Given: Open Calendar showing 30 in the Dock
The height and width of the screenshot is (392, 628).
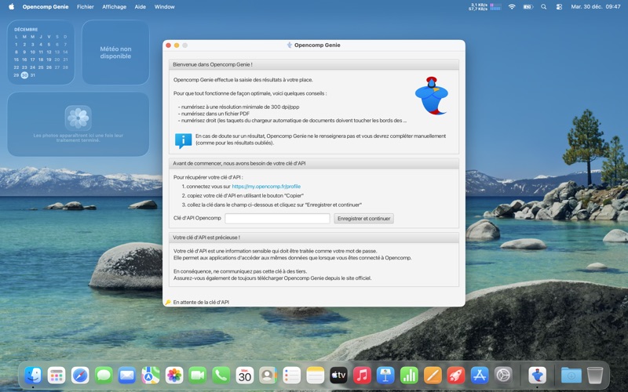Looking at the screenshot, I should [245, 376].
